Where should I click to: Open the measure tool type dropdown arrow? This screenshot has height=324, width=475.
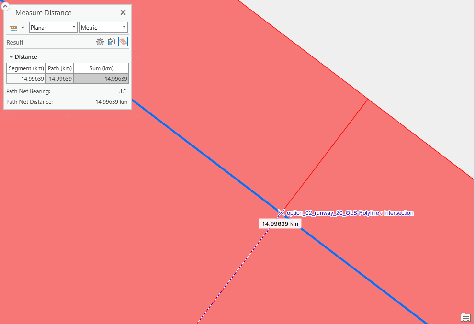click(22, 27)
